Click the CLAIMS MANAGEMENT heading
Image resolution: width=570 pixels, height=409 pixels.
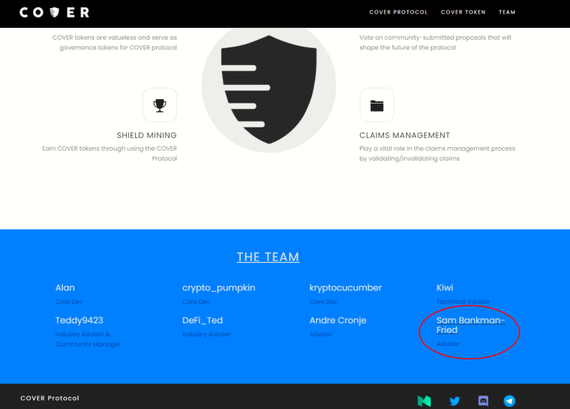click(404, 135)
